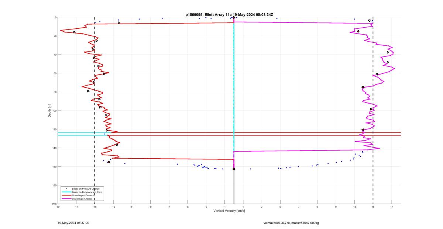Viewport: 443px width, 229px height.
Task: Select the 'Based on Pressure Change' legend entry
Action: point(86,189)
